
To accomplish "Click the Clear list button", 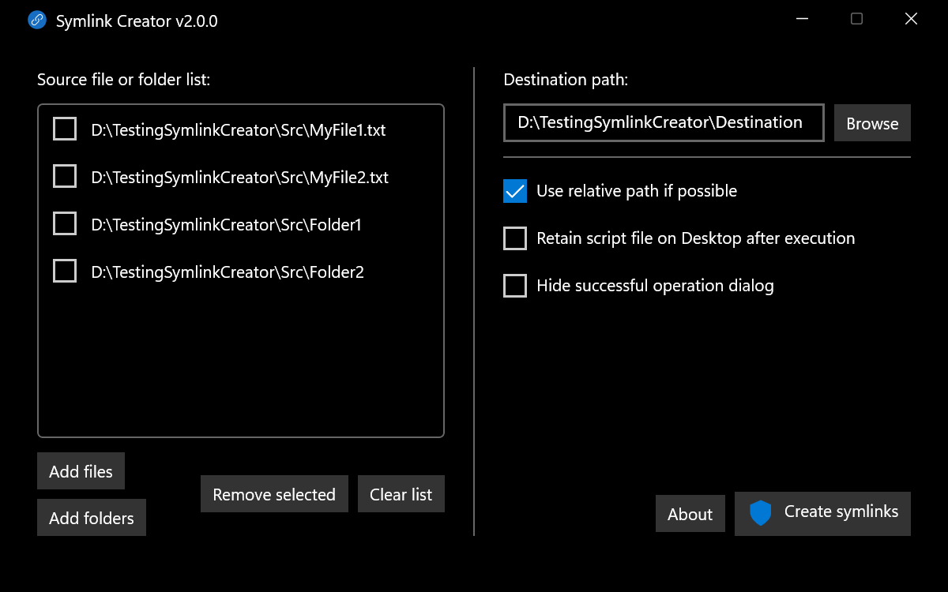I will 401,494.
